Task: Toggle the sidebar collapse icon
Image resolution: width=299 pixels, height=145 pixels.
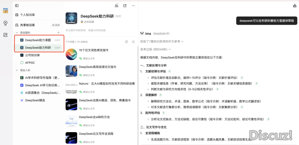Action: (17, 6)
